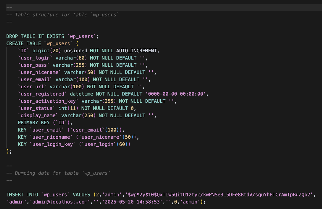
Task: Click the comment 'Dumping data for table `wp_users`'
Action: tap(63, 173)
